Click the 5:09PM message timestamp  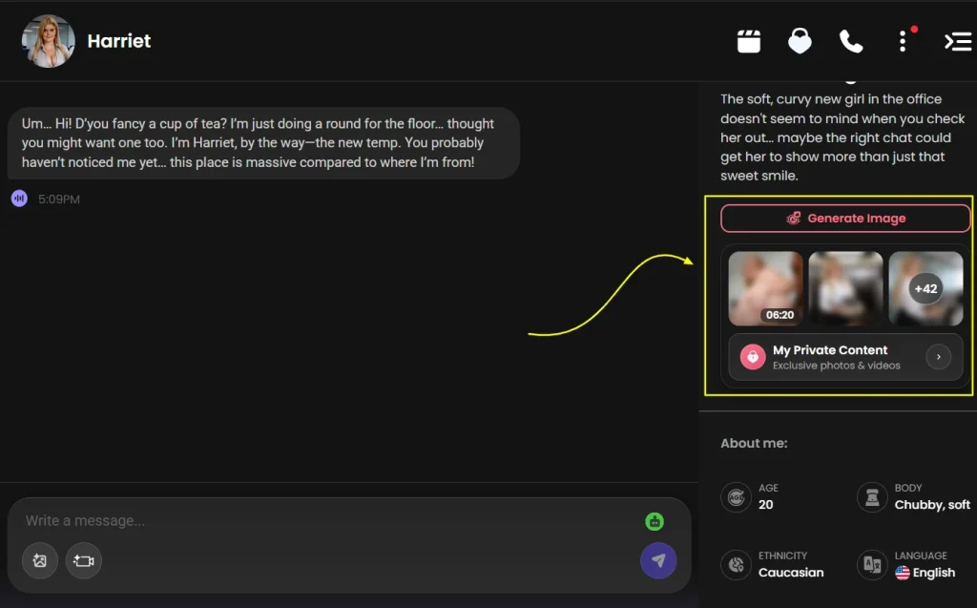click(59, 199)
